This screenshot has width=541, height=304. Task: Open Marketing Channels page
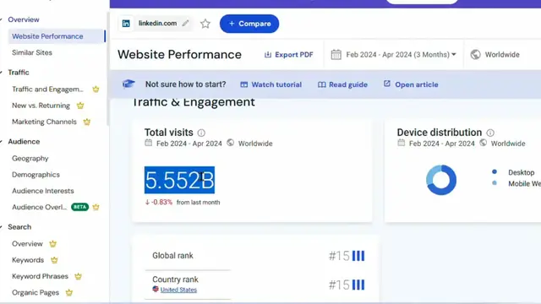(44, 122)
